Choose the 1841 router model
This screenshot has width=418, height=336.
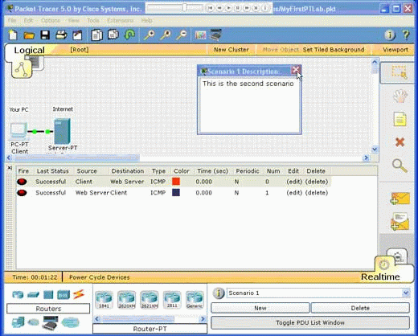tap(104, 299)
